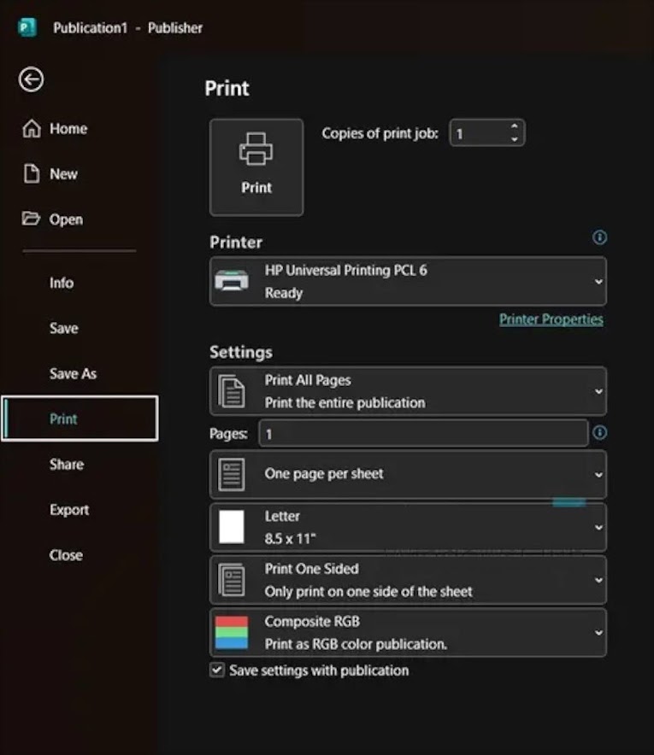Open the Info page
The width and height of the screenshot is (654, 755).
80,283
